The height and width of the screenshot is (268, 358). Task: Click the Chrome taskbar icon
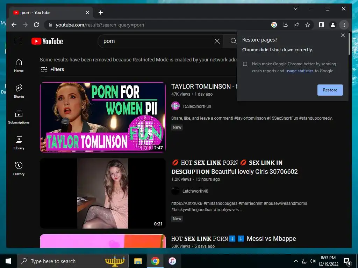(155, 261)
